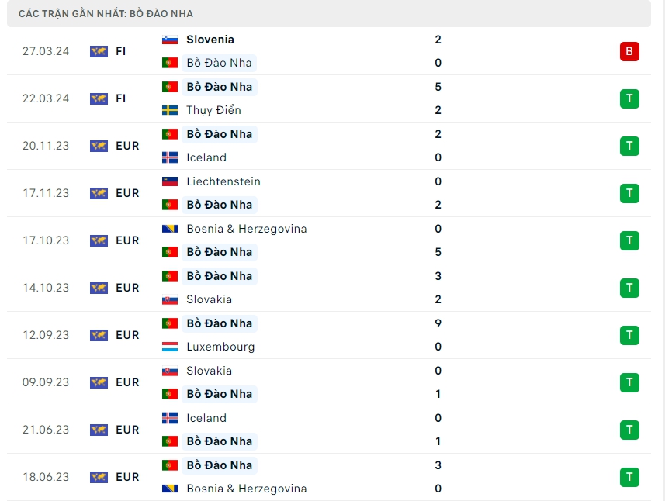Click the Iceland flag in the 20.11.23 match

point(170,157)
